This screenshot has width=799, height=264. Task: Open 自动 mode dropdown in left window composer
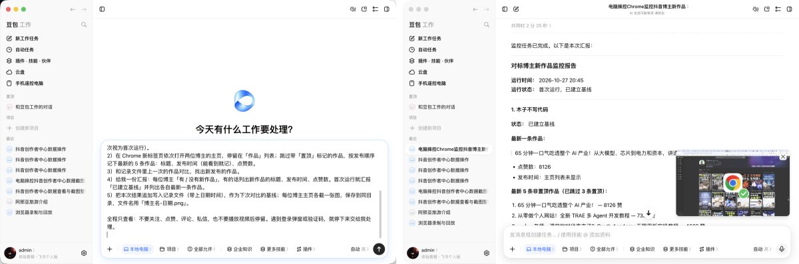(360, 249)
